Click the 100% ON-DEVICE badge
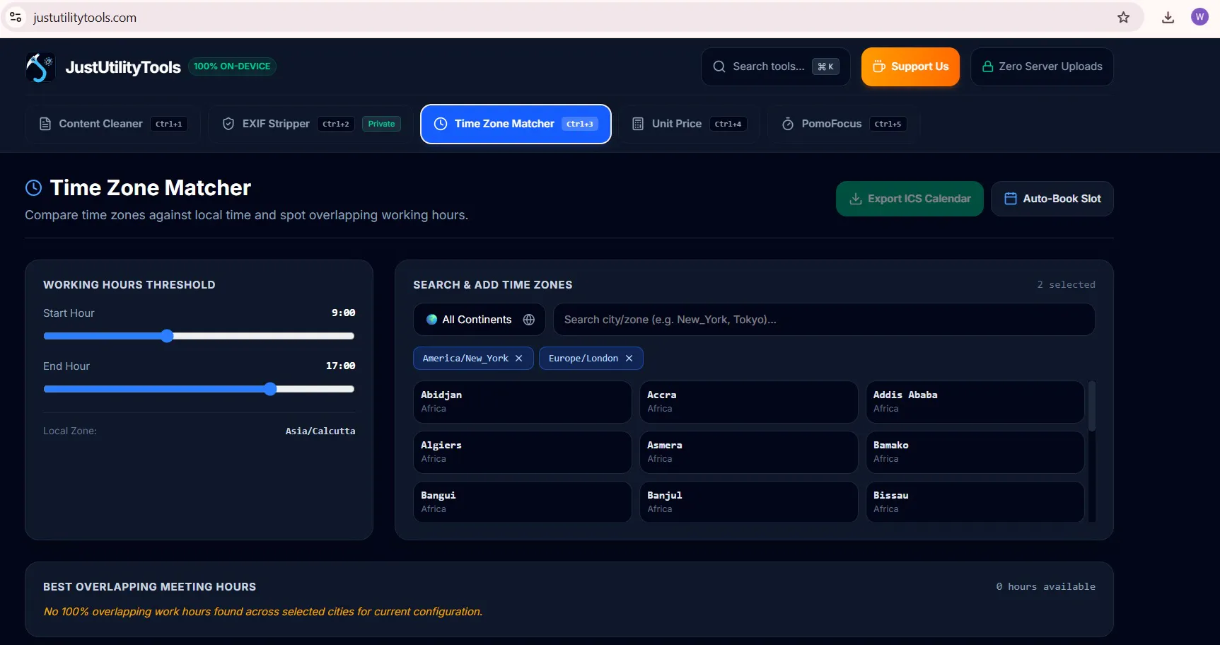 click(232, 66)
